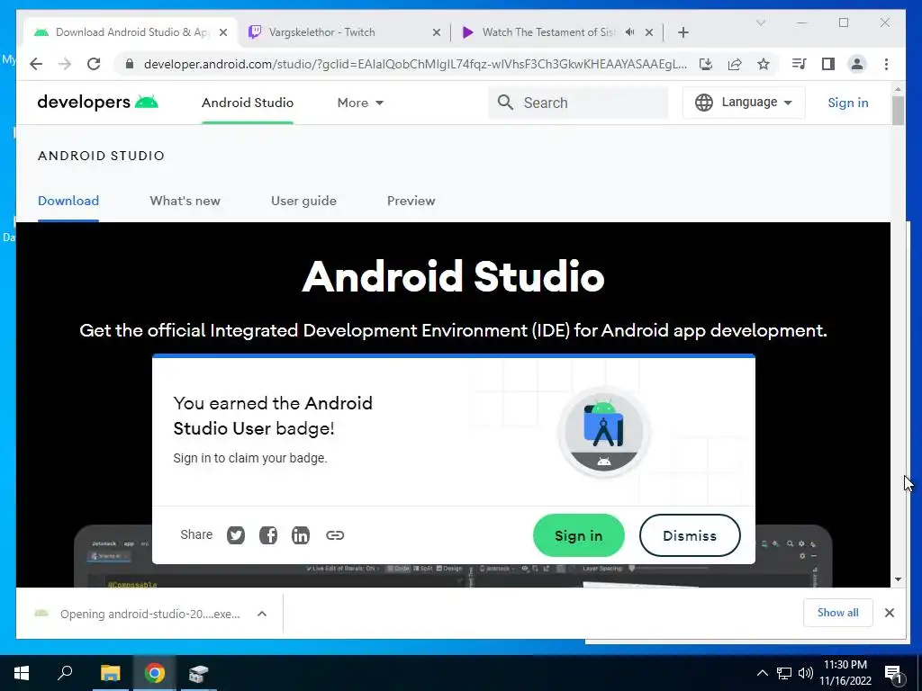Bookmark this page with the star icon
The height and width of the screenshot is (691, 922).
(x=764, y=64)
